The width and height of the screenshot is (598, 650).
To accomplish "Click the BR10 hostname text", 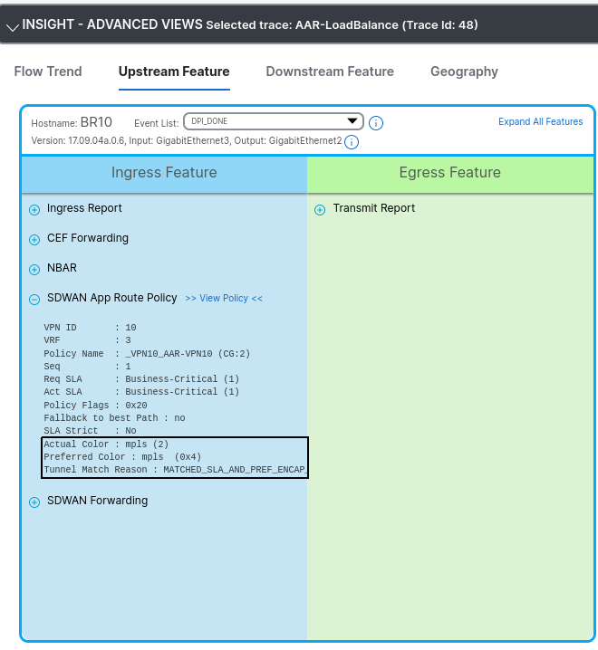I will (96, 121).
